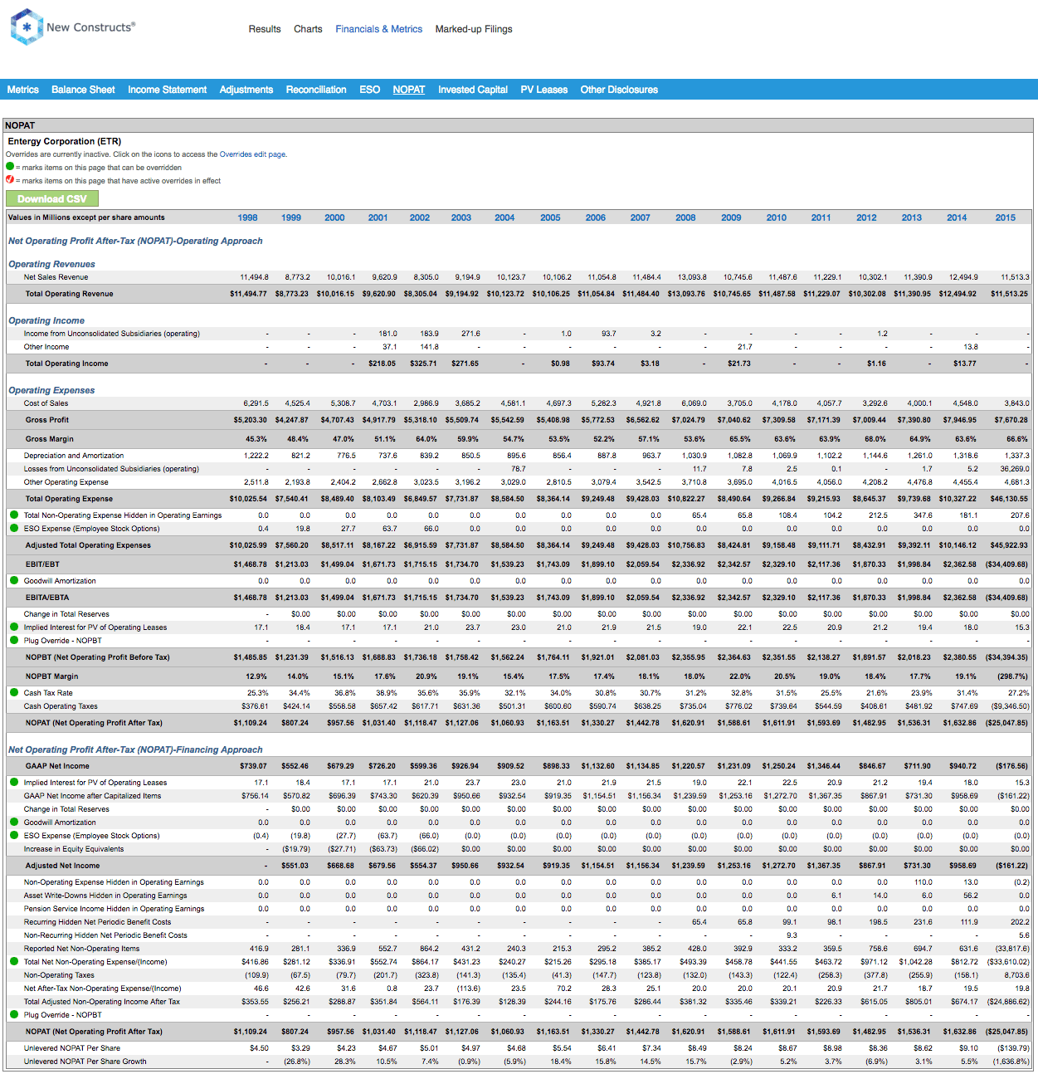Open Results in top navigation
1038x1074 pixels.
(265, 29)
